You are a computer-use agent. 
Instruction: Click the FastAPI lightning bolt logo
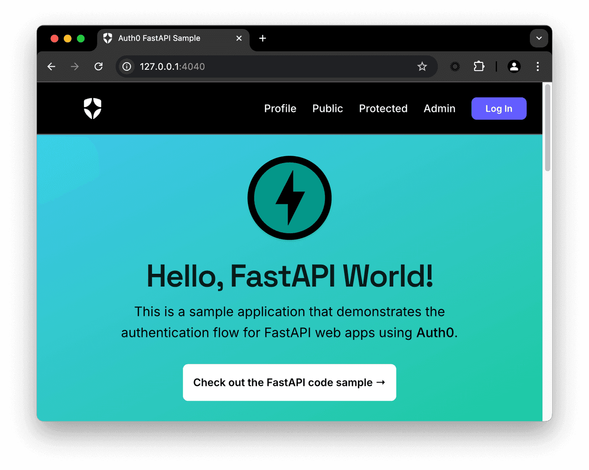point(290,198)
